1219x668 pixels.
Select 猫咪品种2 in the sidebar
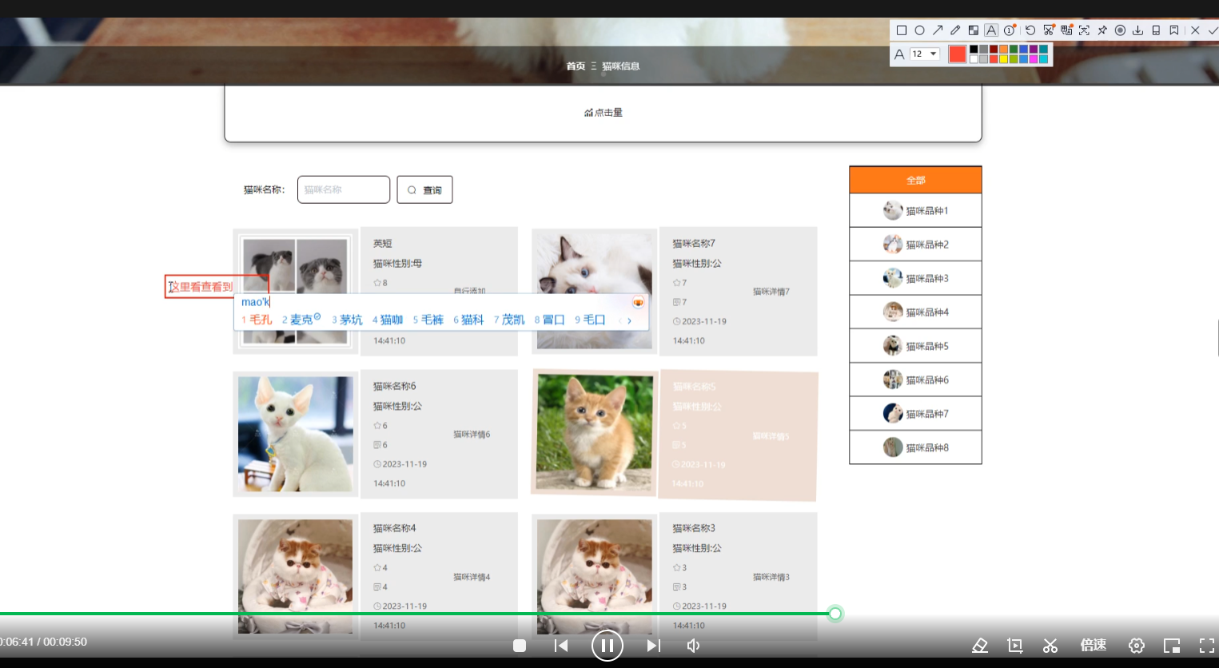(x=915, y=245)
